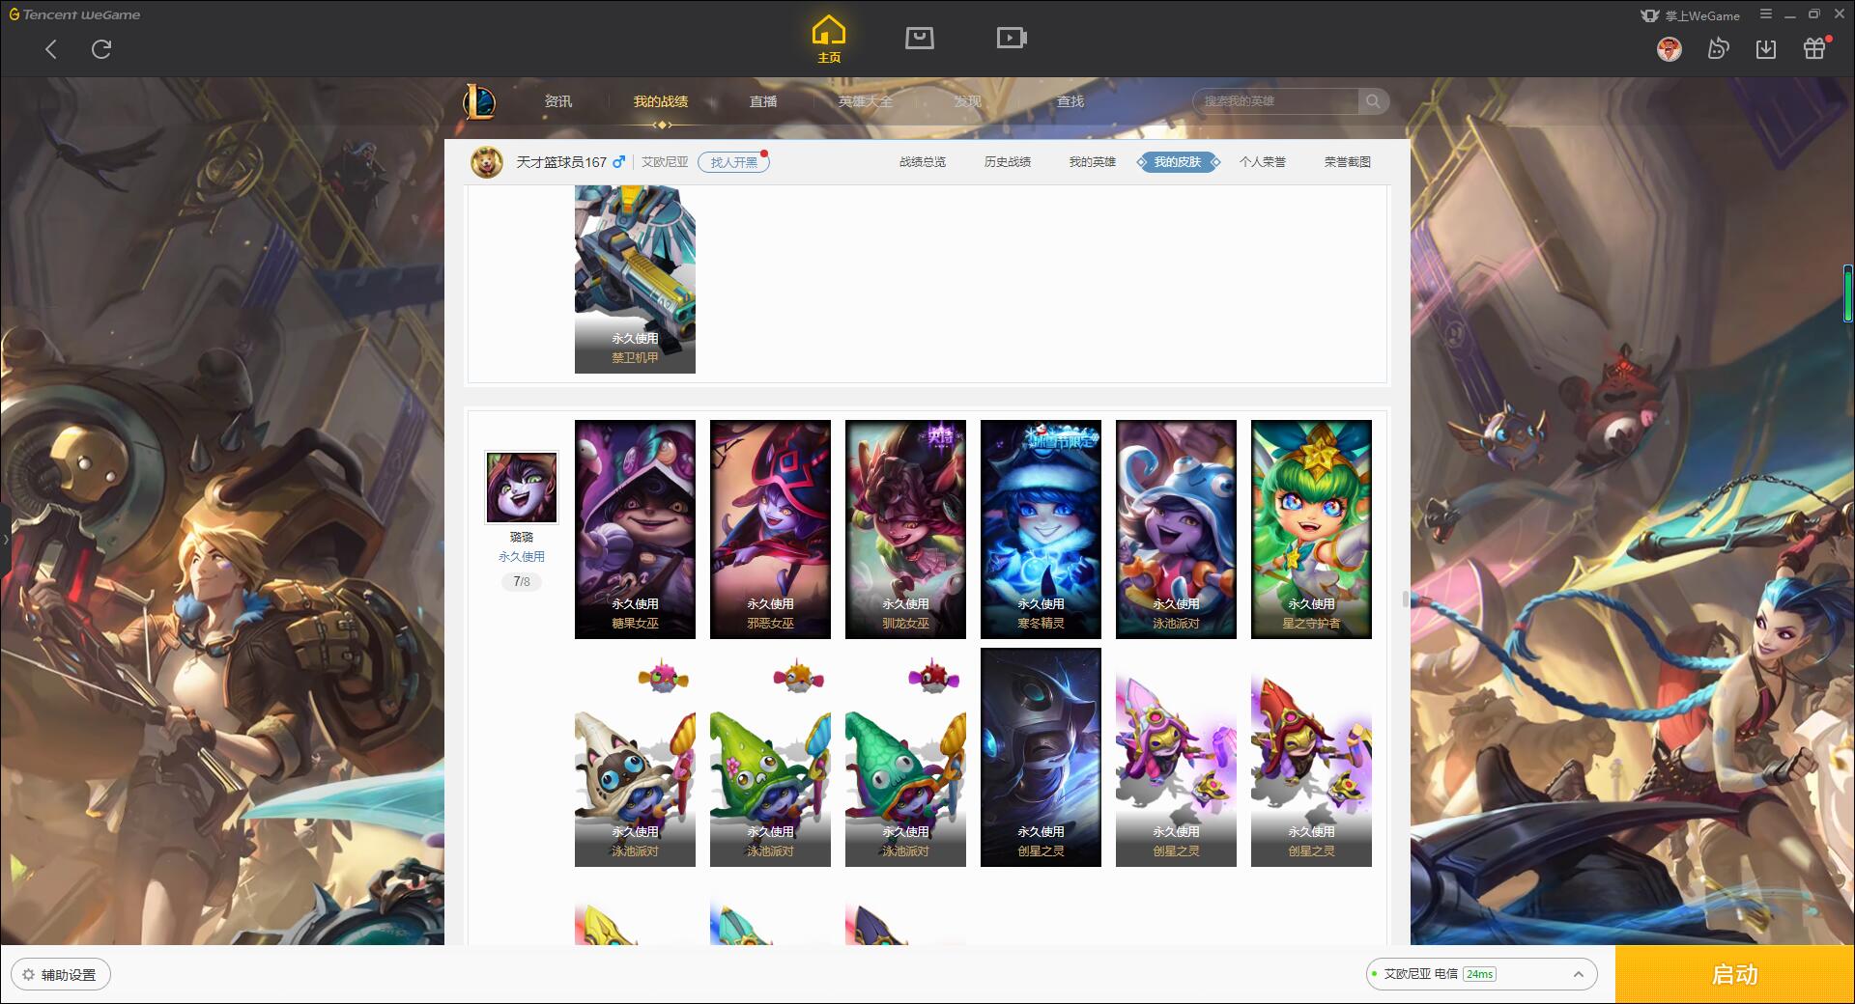Open the 寒冬精灵 skin card
This screenshot has width=1855, height=1004.
pos(1041,529)
